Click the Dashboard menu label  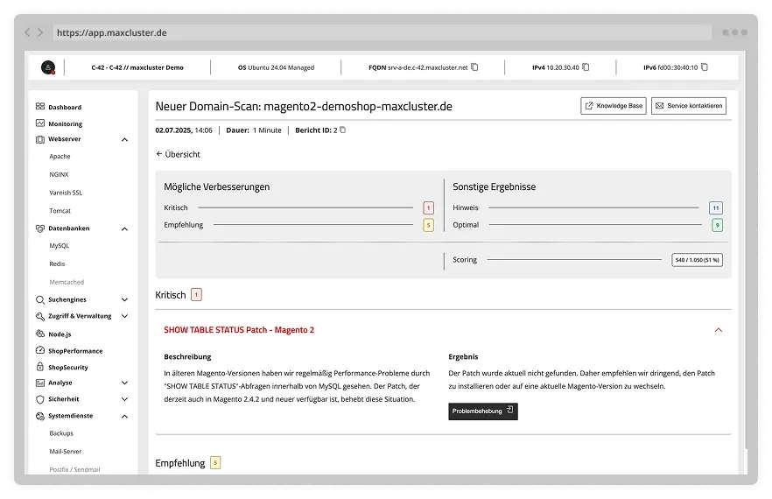(x=65, y=107)
